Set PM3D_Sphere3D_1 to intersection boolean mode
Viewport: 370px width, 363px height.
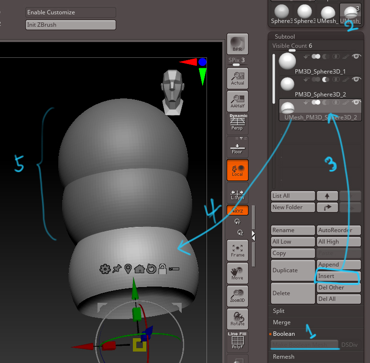(x=336, y=56)
